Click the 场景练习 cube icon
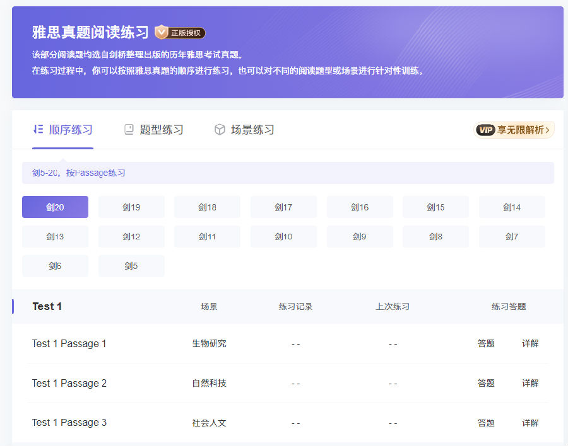This screenshot has width=568, height=446. tap(220, 130)
